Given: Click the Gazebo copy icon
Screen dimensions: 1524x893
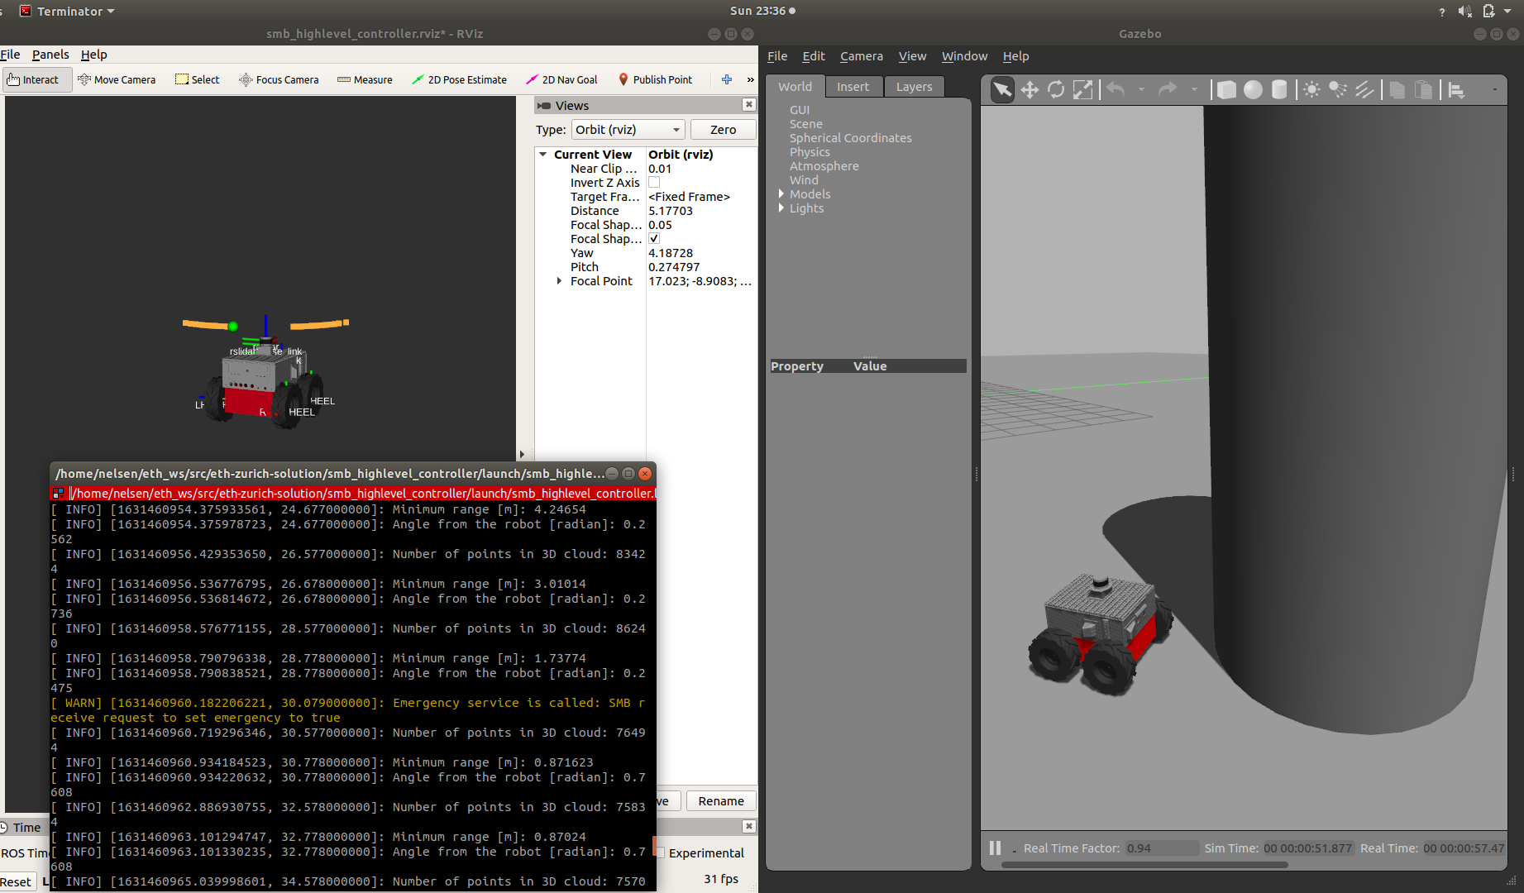Looking at the screenshot, I should click(x=1397, y=89).
